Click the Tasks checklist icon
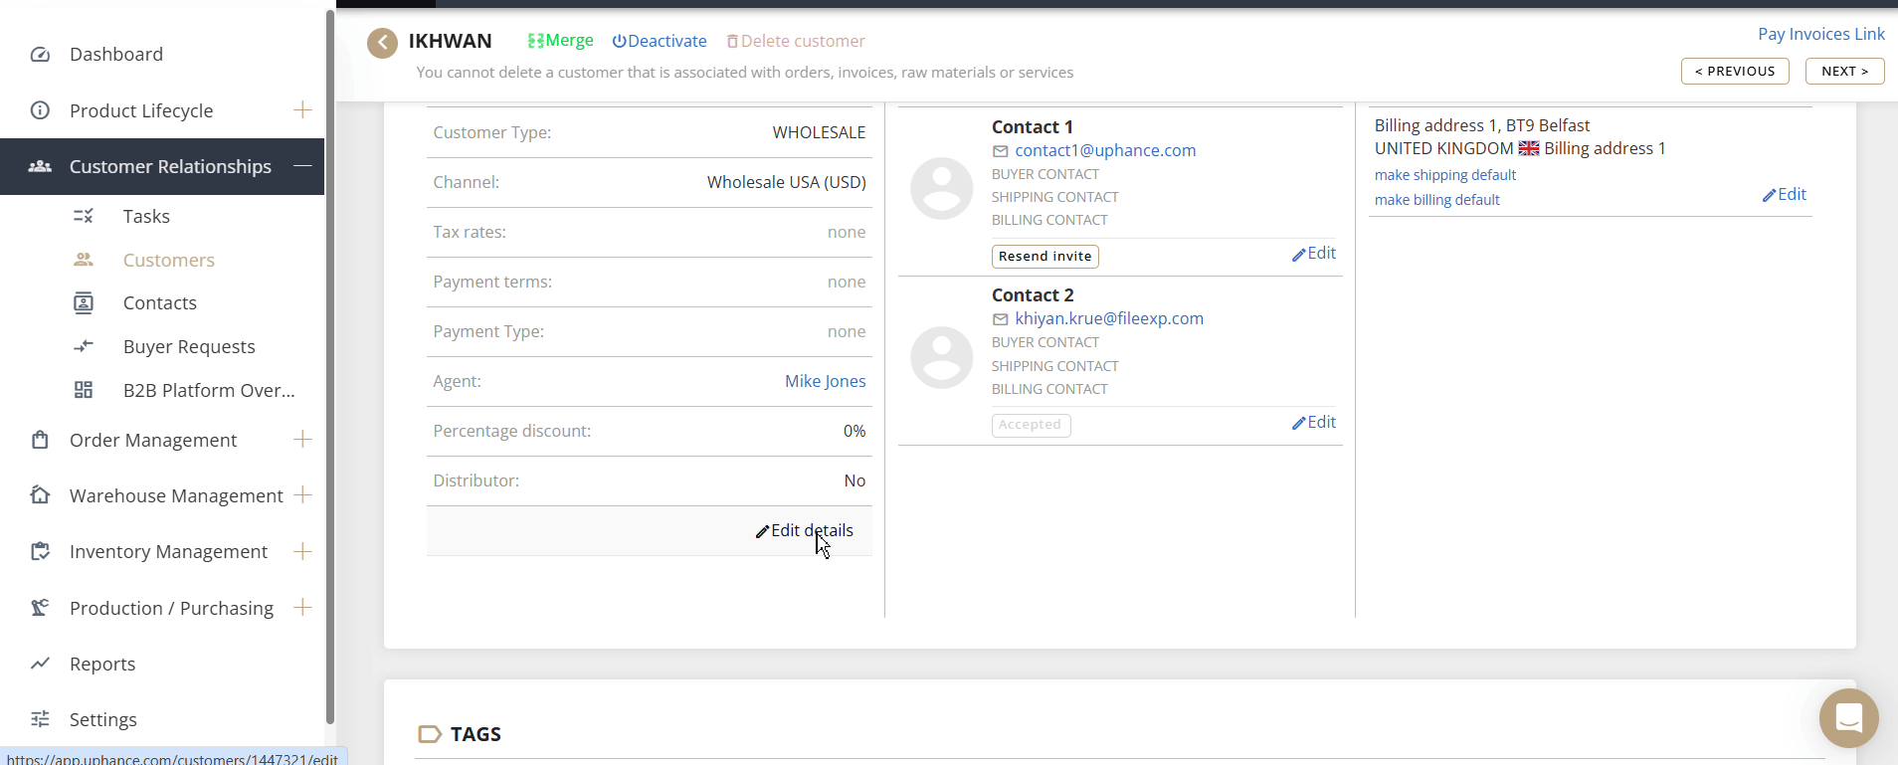Image resolution: width=1898 pixels, height=765 pixels. point(84,216)
